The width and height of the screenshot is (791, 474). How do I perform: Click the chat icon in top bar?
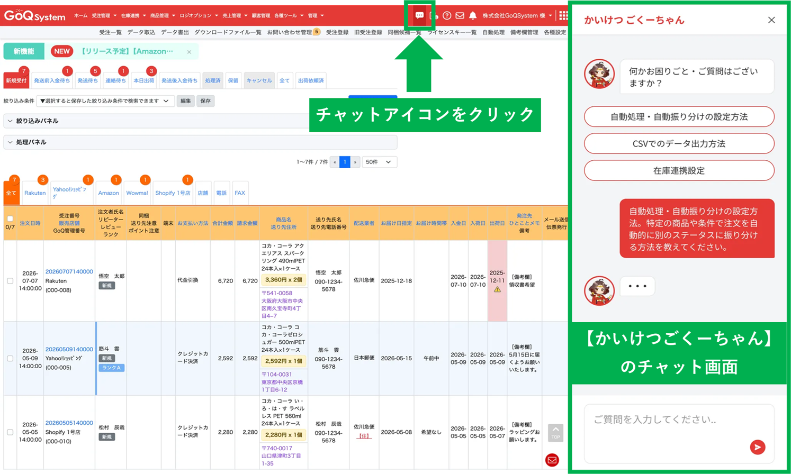419,15
